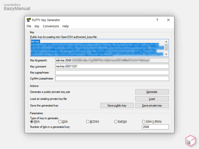The height and width of the screenshot is (149, 199).
Task: Click the Save private key button
Action: (152, 105)
